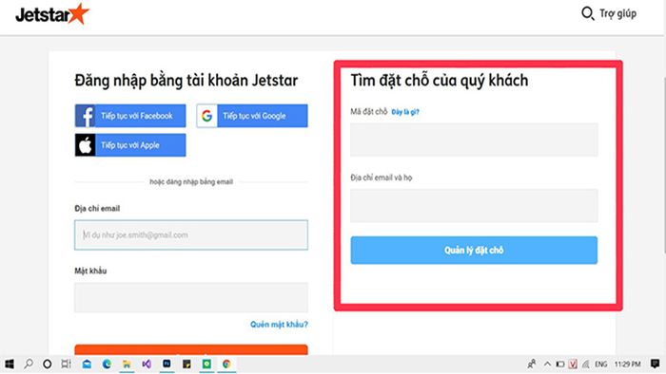Open the clock showing 11:29 PM
The height and width of the screenshot is (374, 666).
tap(627, 364)
